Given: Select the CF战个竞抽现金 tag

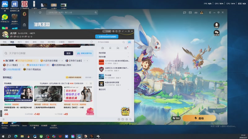Looking at the screenshot, I should point(32,69).
